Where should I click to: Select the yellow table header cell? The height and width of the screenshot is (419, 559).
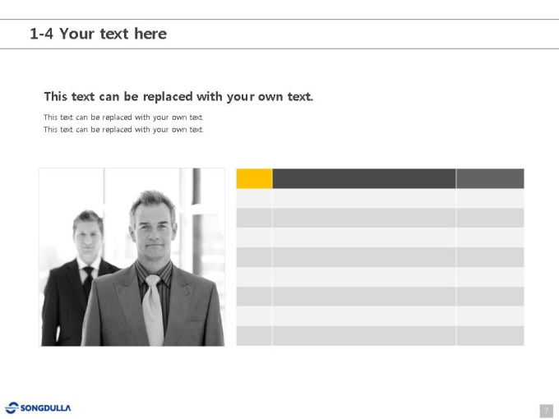254,178
